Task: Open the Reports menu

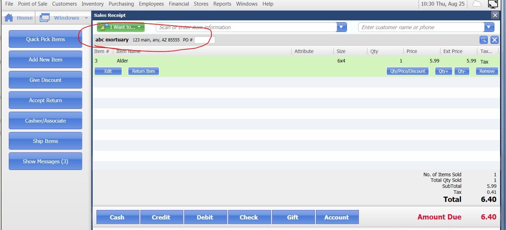Action: 222,4
